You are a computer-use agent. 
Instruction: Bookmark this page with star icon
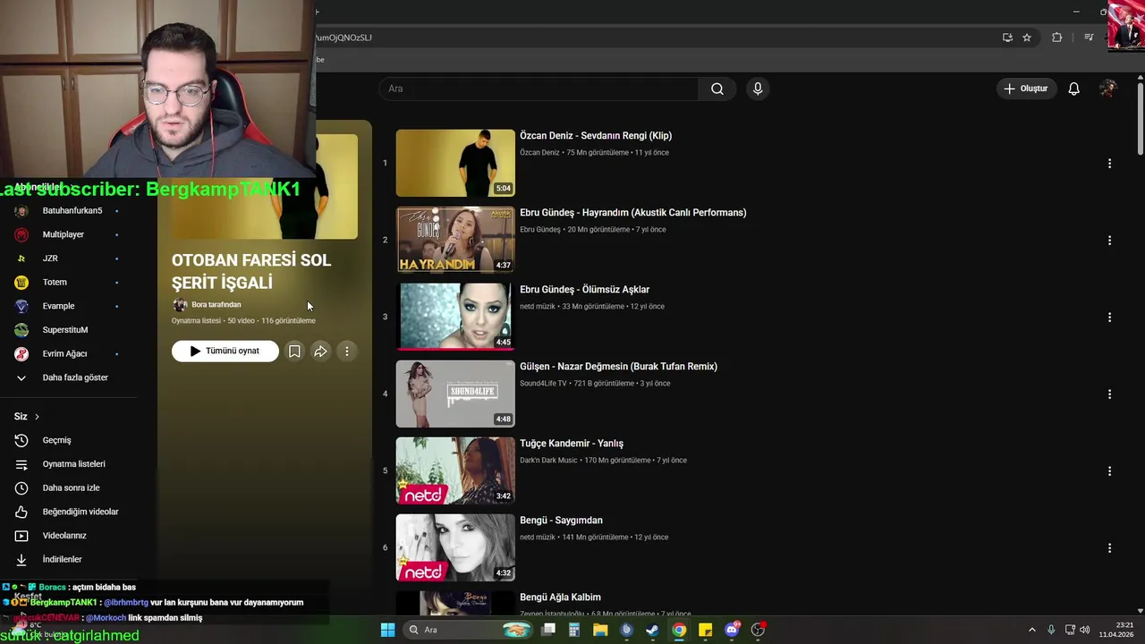[1027, 38]
